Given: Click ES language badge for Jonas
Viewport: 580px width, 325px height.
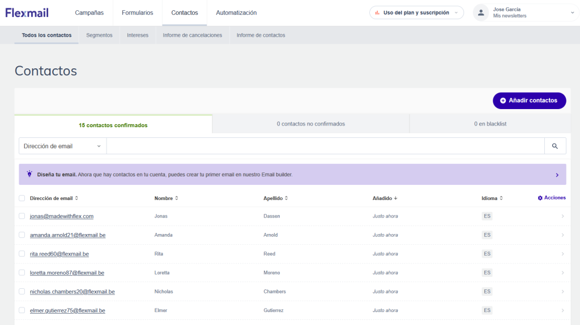Looking at the screenshot, I should (x=487, y=216).
